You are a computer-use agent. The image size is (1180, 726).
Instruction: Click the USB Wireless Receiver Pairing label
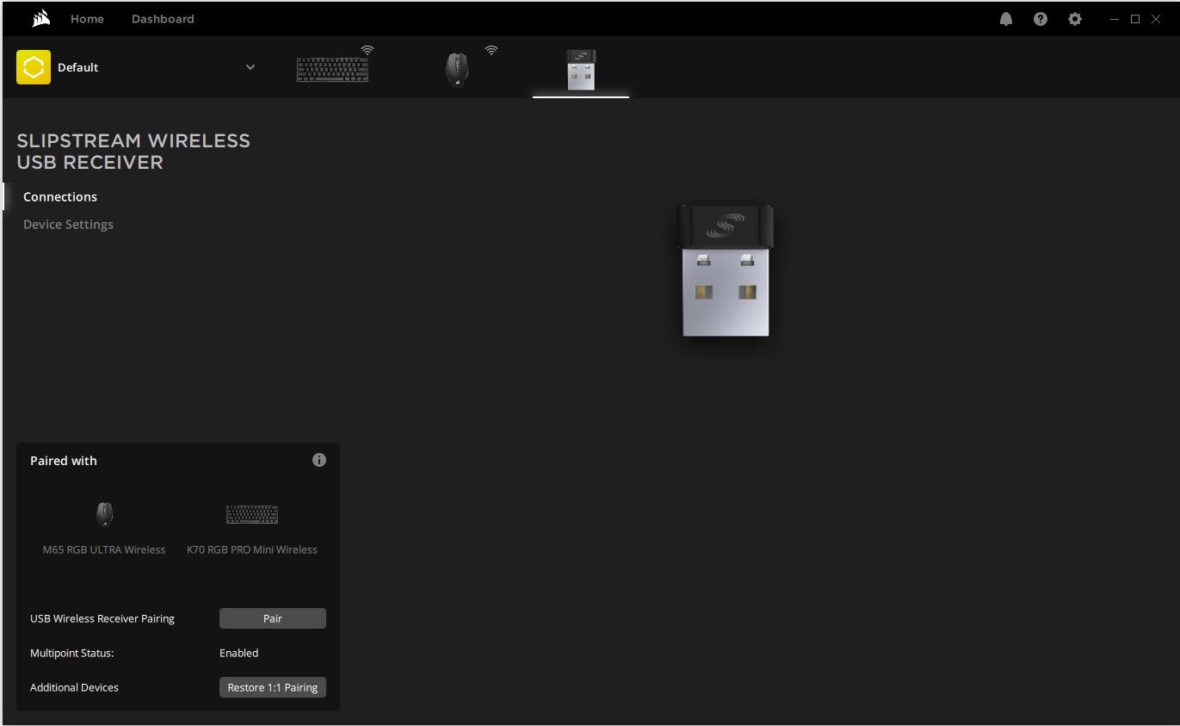[x=102, y=618]
